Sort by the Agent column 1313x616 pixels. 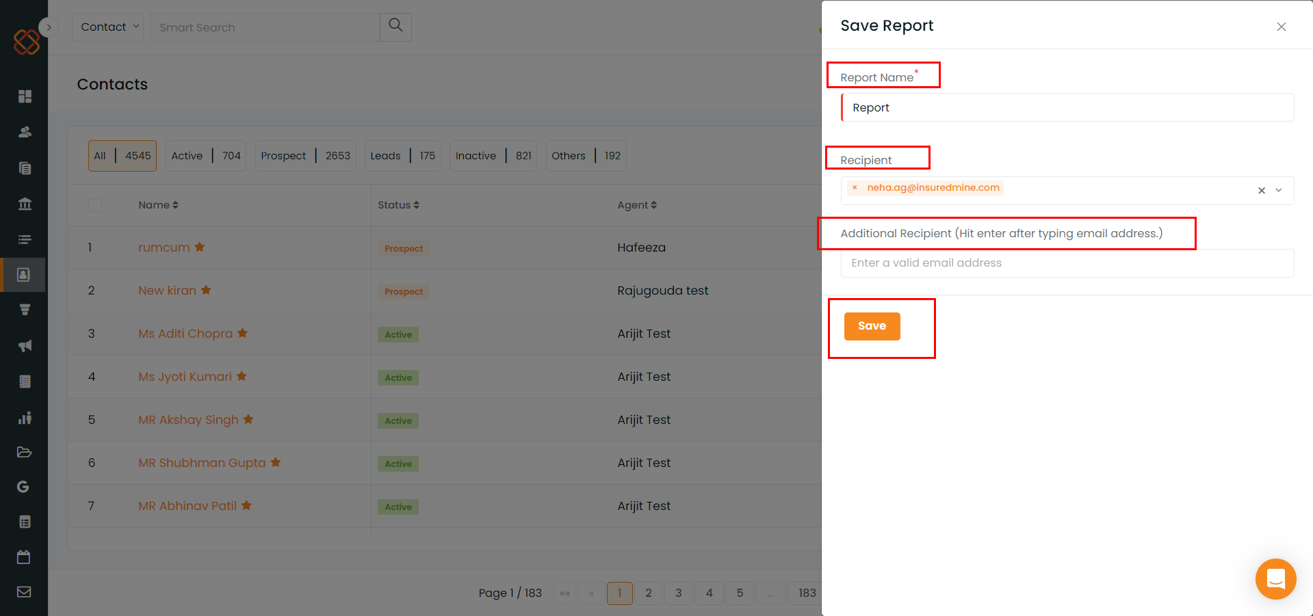(637, 205)
